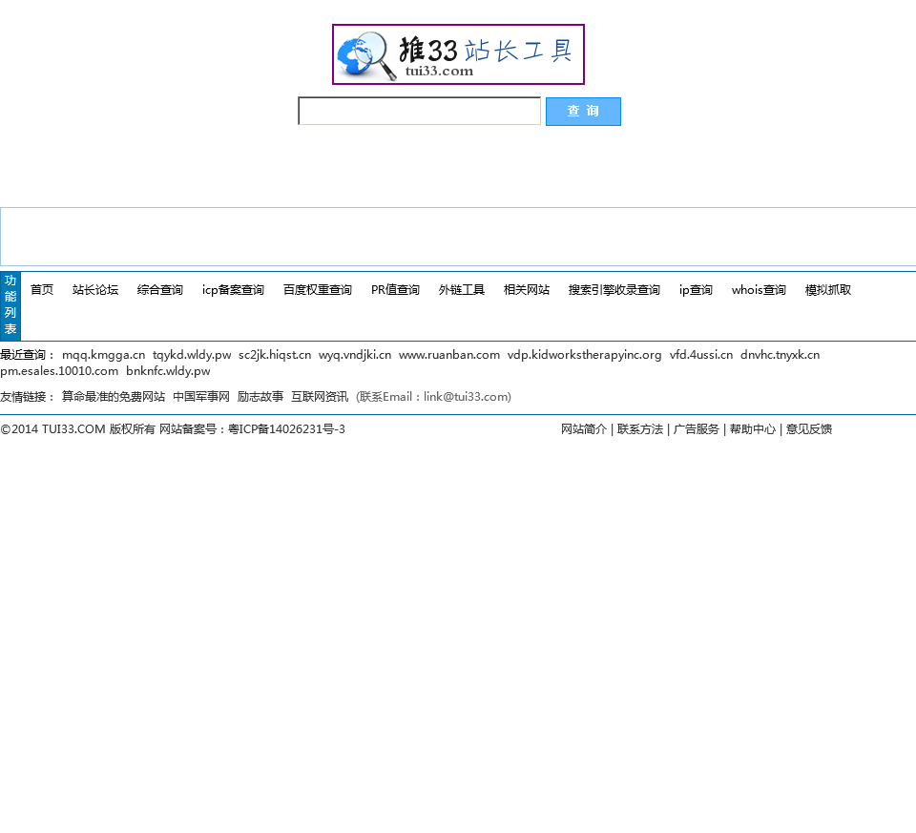Open recent query dnvhc.tnyxk.cn
This screenshot has width=916, height=833.
[780, 355]
